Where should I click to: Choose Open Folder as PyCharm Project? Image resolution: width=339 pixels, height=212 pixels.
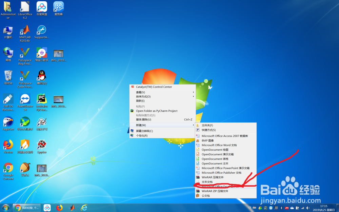pyautogui.click(x=162, y=111)
